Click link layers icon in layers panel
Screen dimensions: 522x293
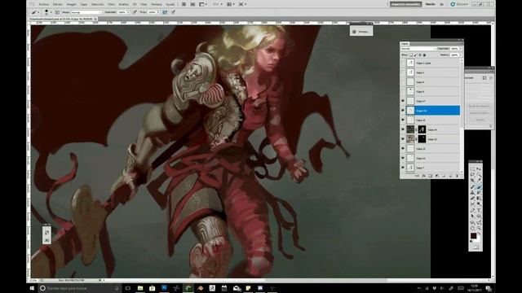tap(418, 176)
